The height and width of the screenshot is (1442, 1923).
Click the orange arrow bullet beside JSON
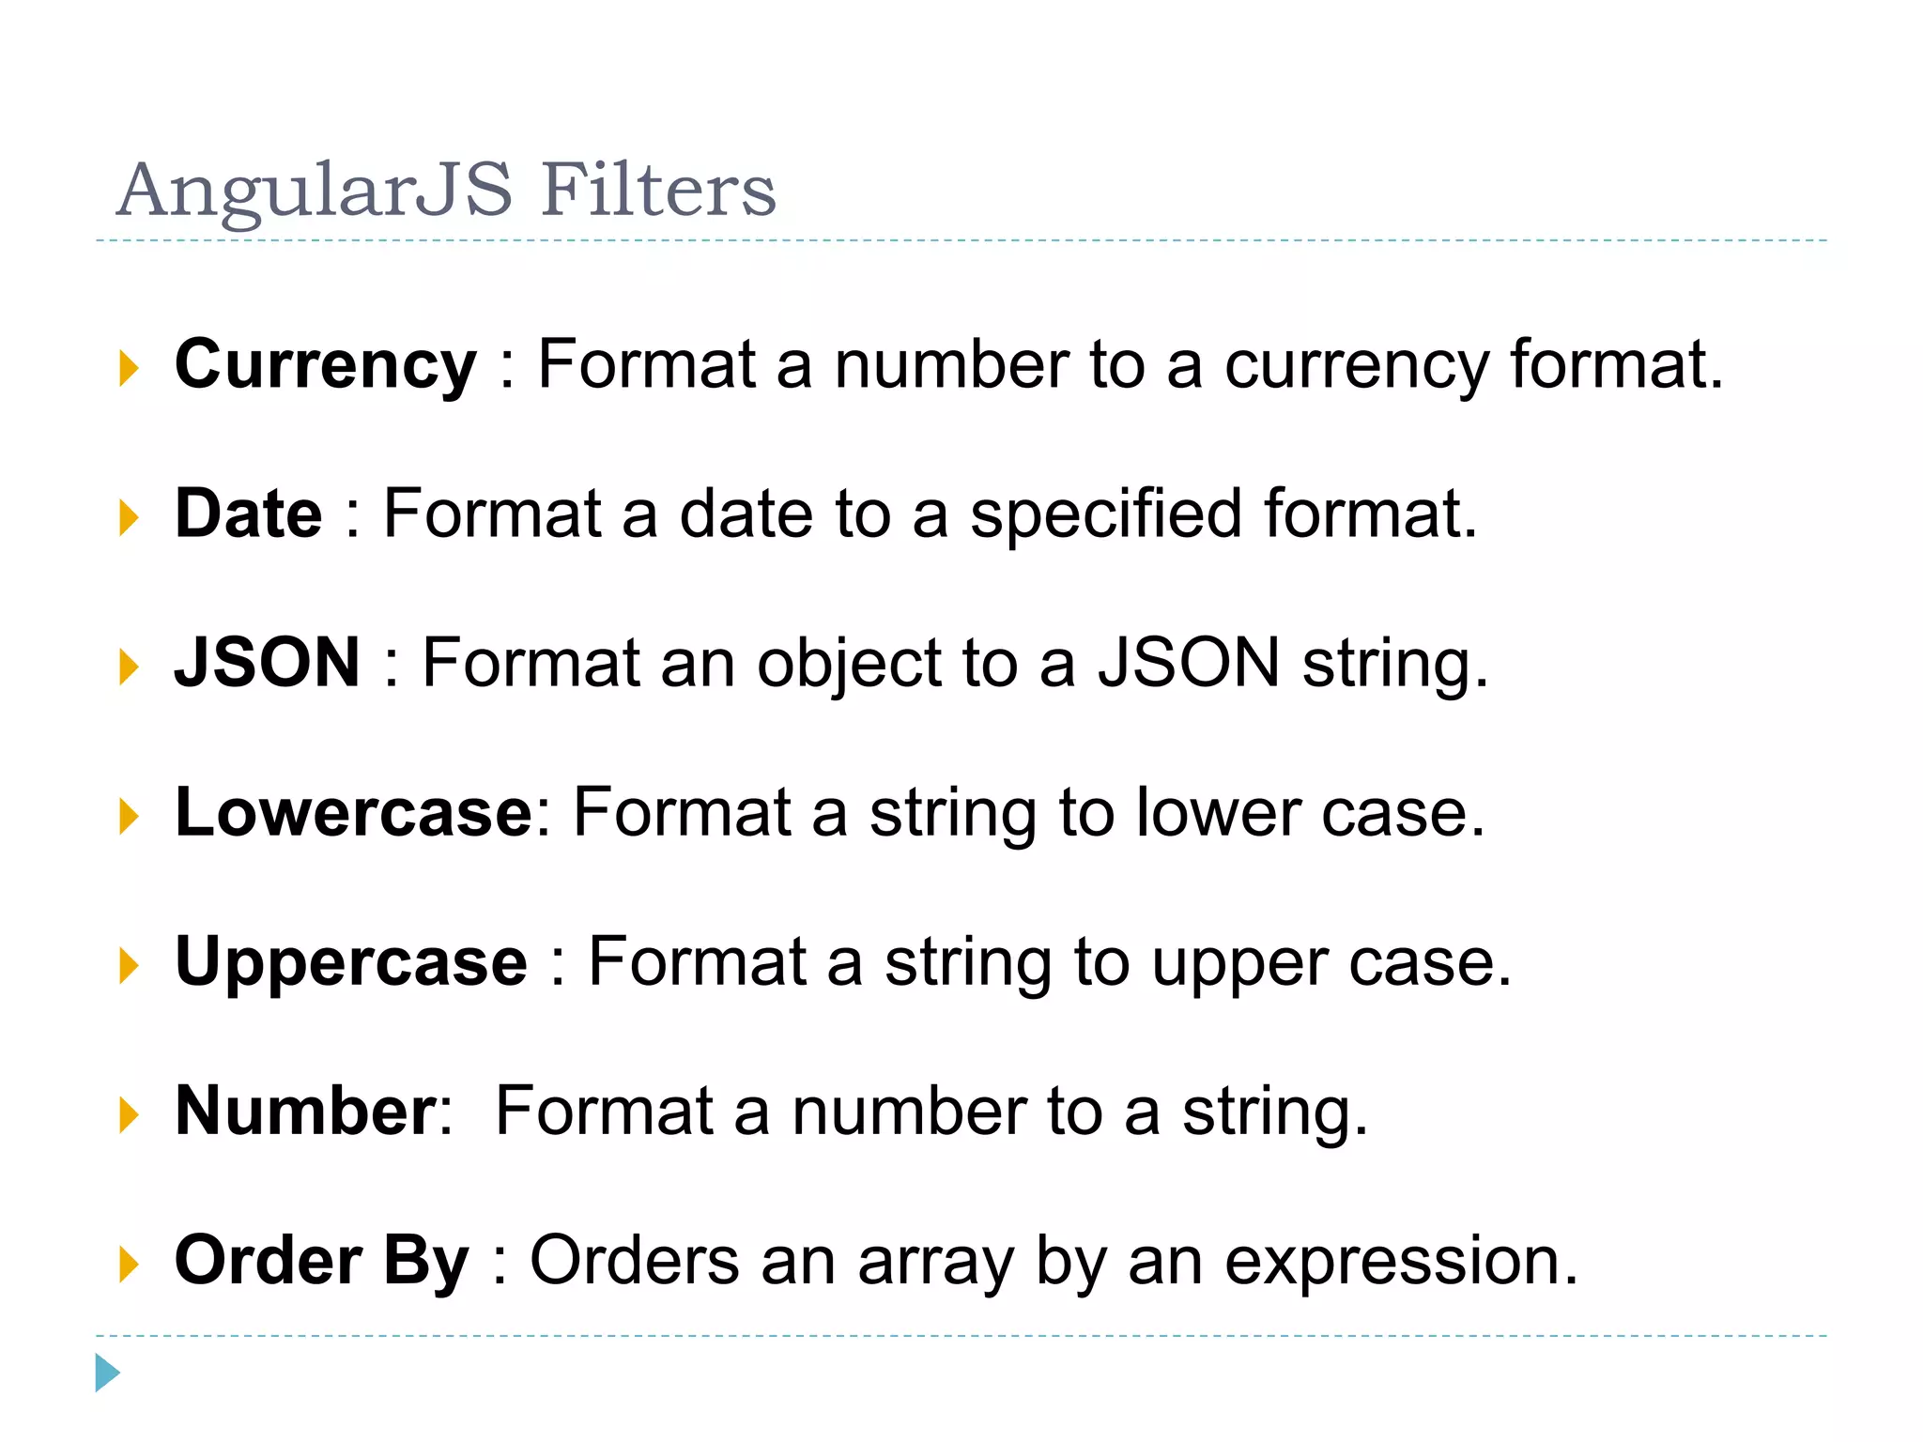point(130,667)
